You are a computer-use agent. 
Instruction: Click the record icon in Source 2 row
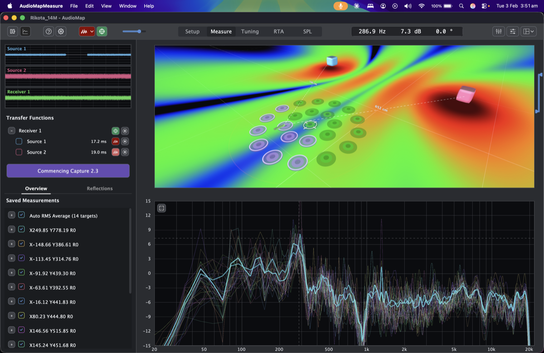coord(125,152)
